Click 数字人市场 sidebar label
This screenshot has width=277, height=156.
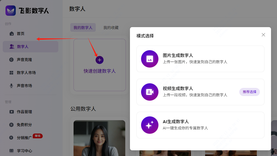[26, 73]
